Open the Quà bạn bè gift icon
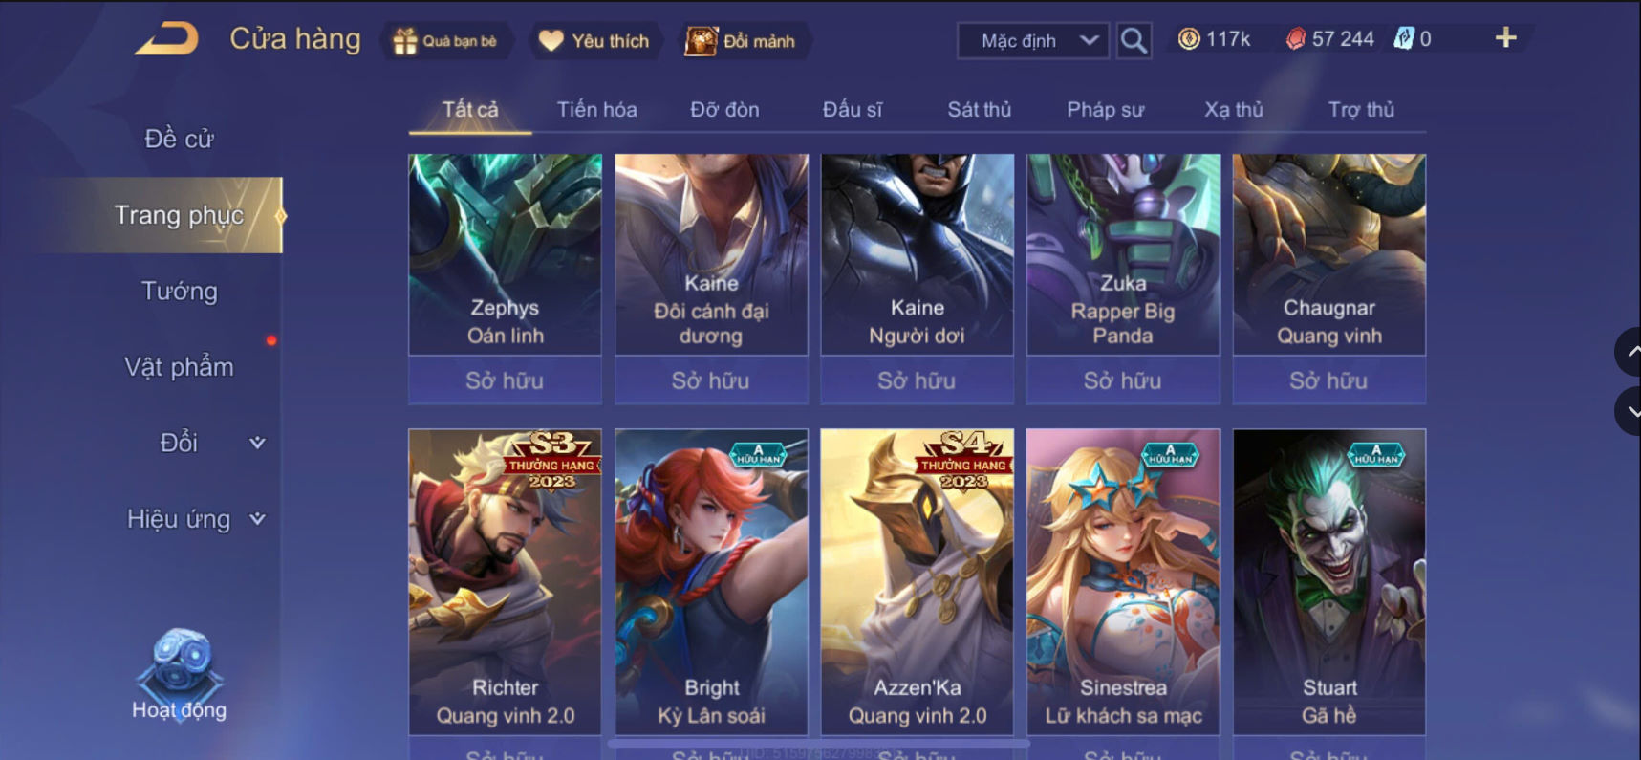1641x760 pixels. point(405,41)
